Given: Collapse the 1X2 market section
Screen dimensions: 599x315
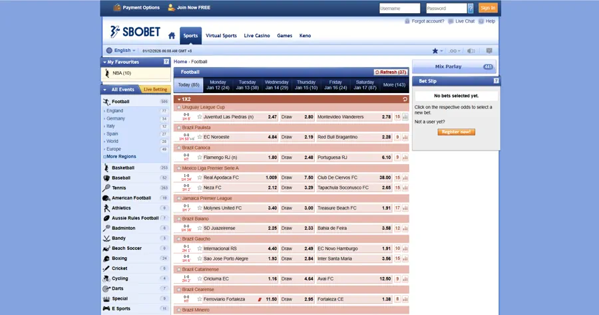Looking at the screenshot, I should coord(179,99).
